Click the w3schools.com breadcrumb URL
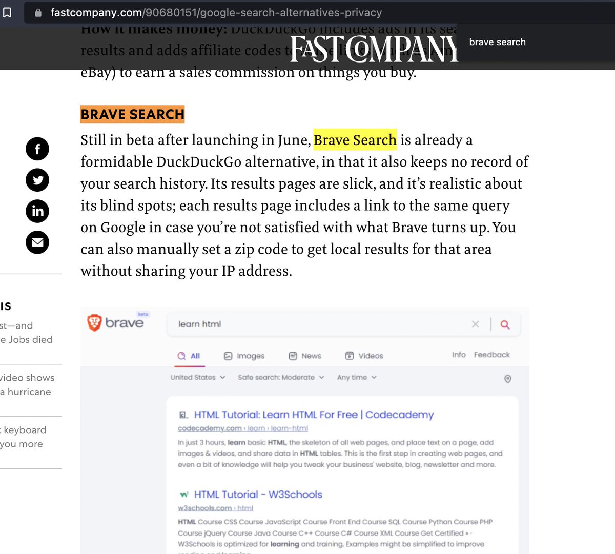615x554 pixels. (x=215, y=508)
